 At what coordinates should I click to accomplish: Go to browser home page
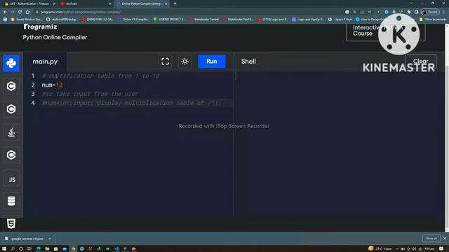coord(27,12)
